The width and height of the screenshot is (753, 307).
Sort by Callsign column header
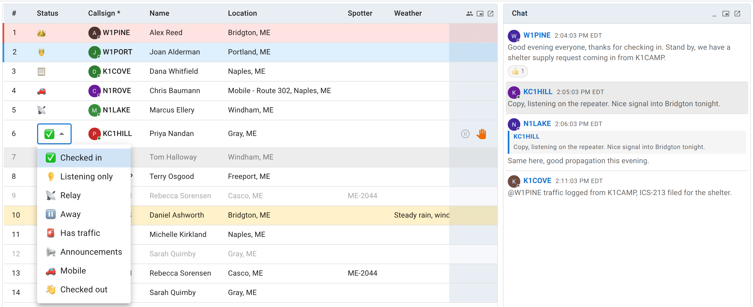104,13
